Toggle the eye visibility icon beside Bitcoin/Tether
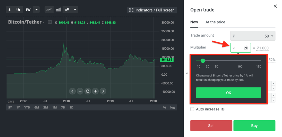 click(50, 22)
